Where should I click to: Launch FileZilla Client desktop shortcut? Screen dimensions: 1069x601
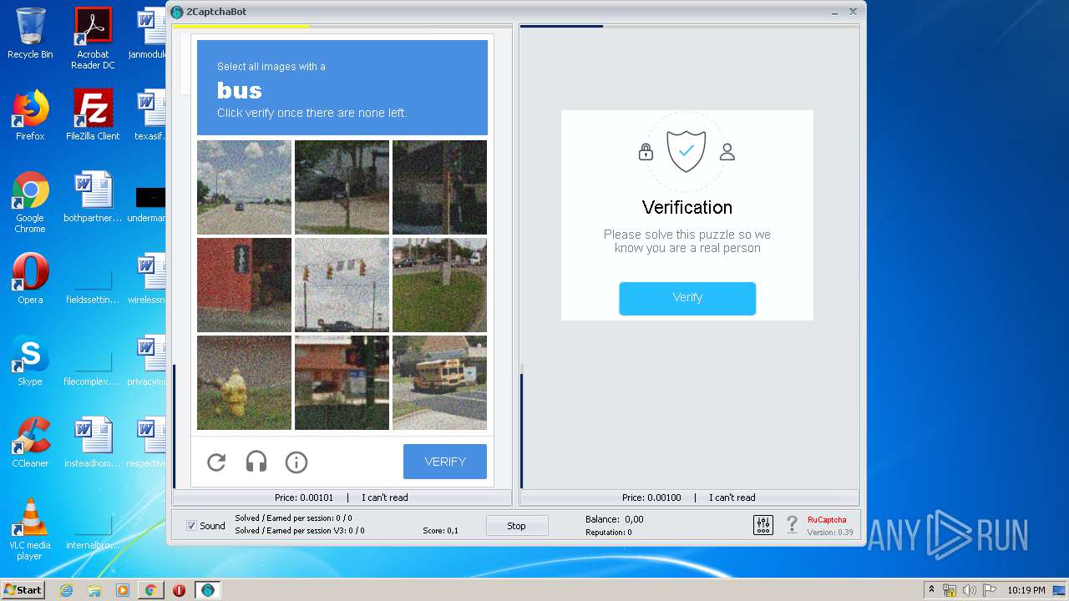click(93, 115)
